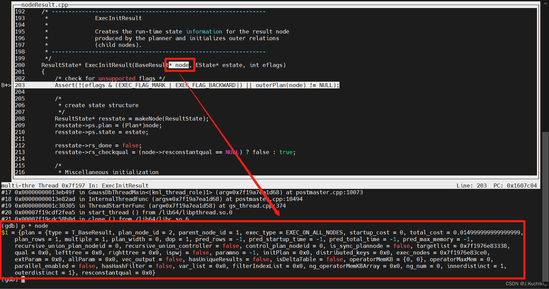Screen dimensions: 549x289
Task: Click stack frame #18 InternalThreadFunc
Action: pyautogui.click(x=152, y=199)
